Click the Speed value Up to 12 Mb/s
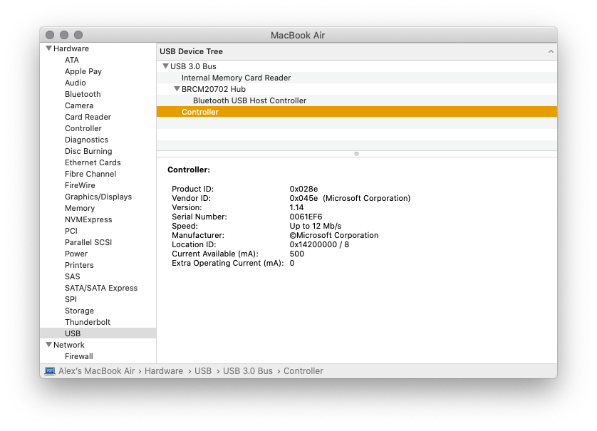597x431 pixels. 316,226
